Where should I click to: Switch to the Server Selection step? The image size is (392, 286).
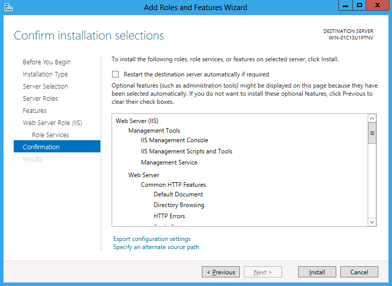(46, 87)
